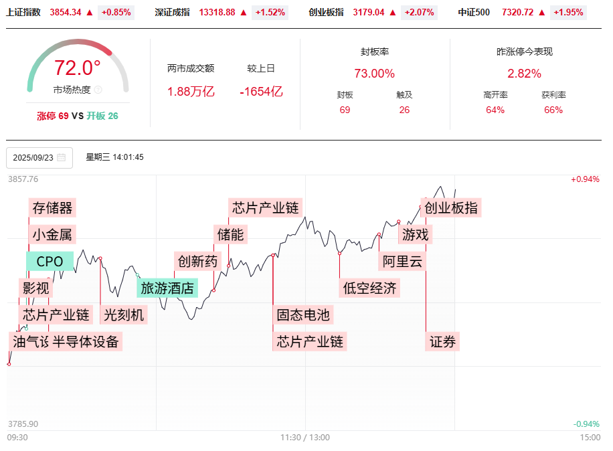Click the up arrow beside 上证指数
This screenshot has width=613, height=451.
(89, 12)
